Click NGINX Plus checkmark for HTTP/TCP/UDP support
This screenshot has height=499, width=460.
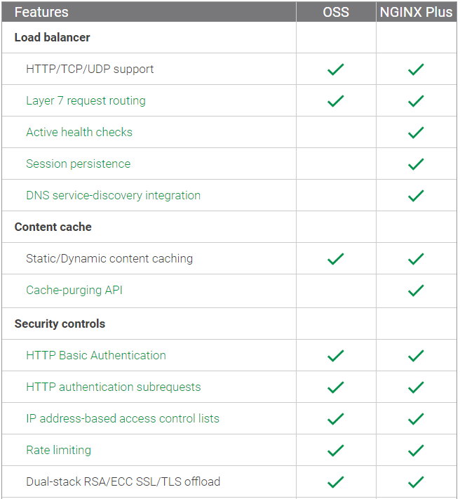416,69
